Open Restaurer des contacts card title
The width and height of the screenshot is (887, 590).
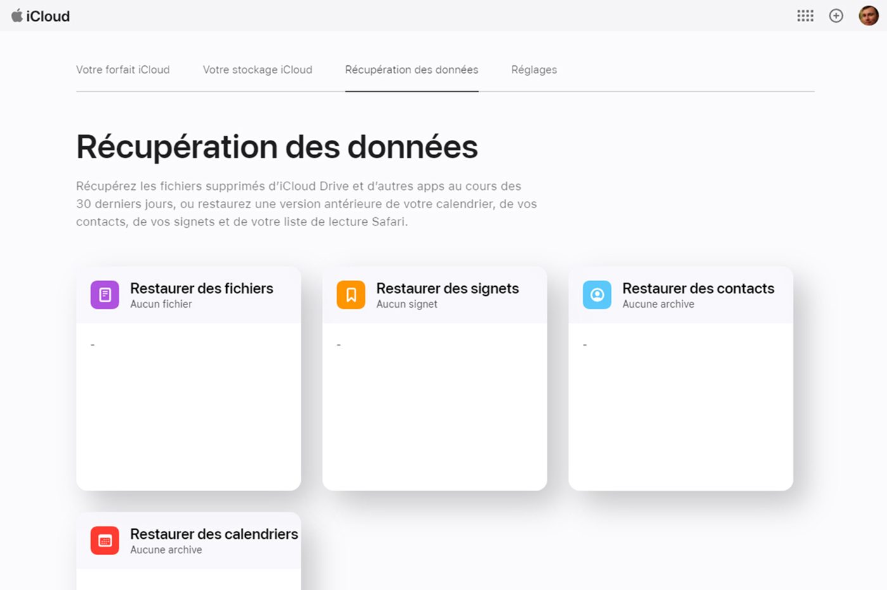point(698,288)
